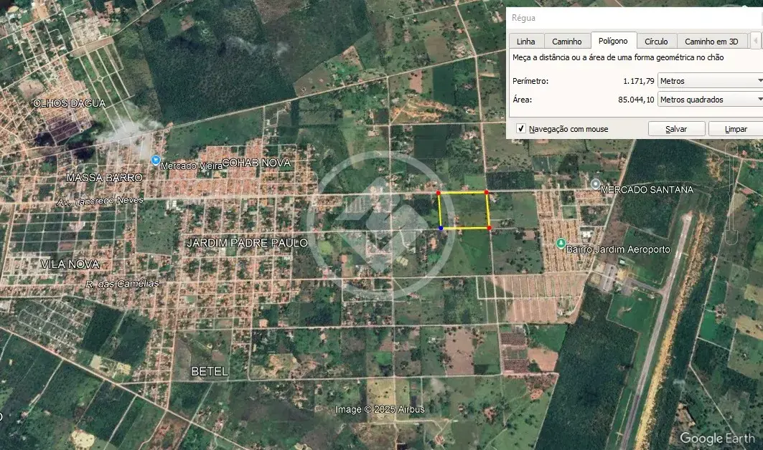Select the blue polygon vertex point

click(441, 228)
